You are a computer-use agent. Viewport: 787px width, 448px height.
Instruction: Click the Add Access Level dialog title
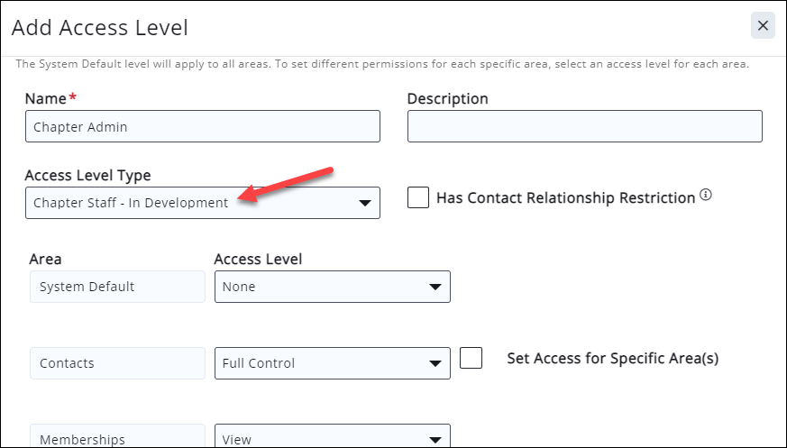coord(100,28)
